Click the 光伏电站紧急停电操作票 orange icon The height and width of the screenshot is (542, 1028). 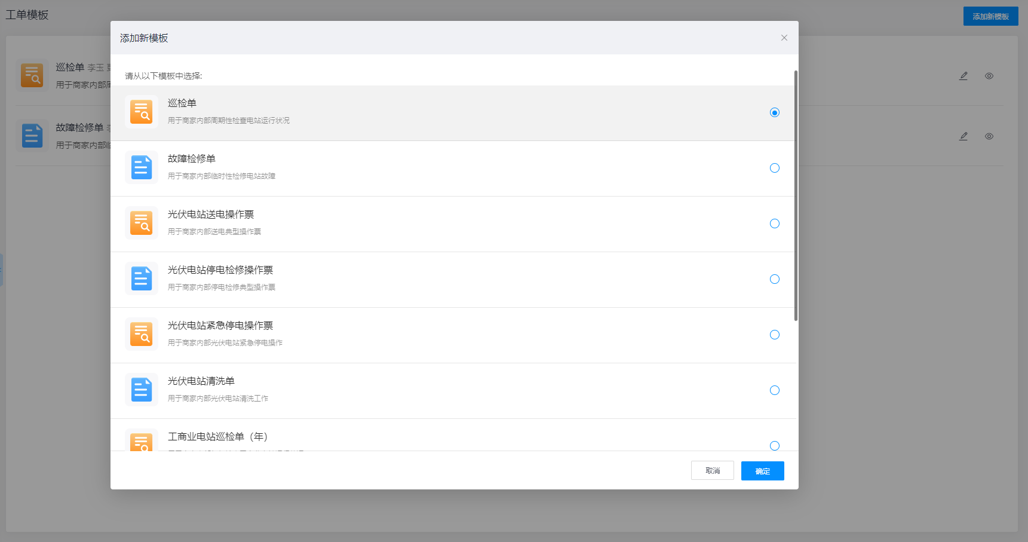(142, 334)
